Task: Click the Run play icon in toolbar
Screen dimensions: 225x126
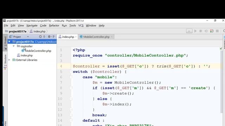Action: (x=195, y=31)
